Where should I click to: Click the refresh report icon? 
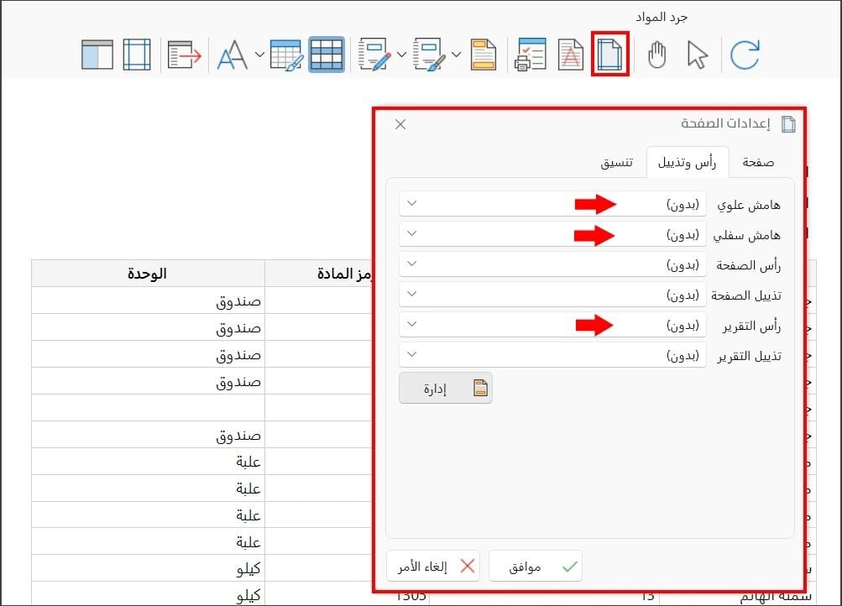745,55
